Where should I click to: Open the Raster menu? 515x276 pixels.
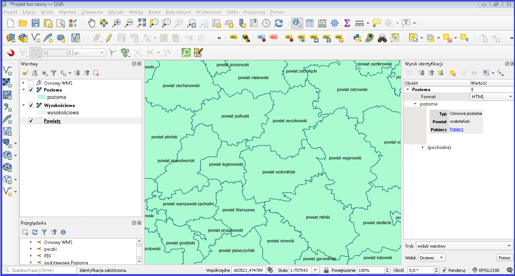coord(155,12)
